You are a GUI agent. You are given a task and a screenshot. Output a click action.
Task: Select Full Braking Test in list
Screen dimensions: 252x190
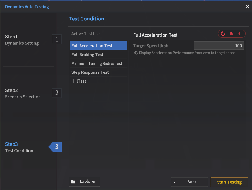click(87, 55)
